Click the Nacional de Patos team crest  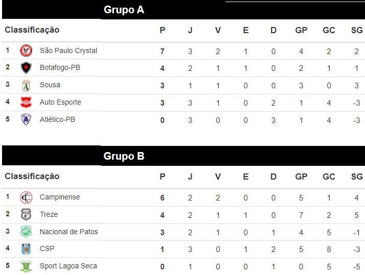pyautogui.click(x=26, y=232)
